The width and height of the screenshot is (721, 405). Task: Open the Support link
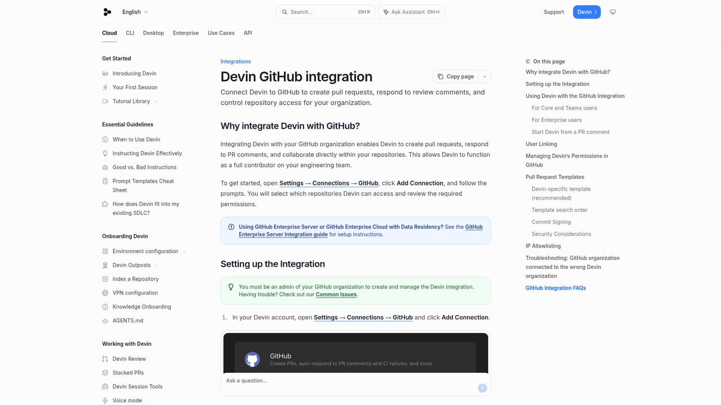coord(554,12)
